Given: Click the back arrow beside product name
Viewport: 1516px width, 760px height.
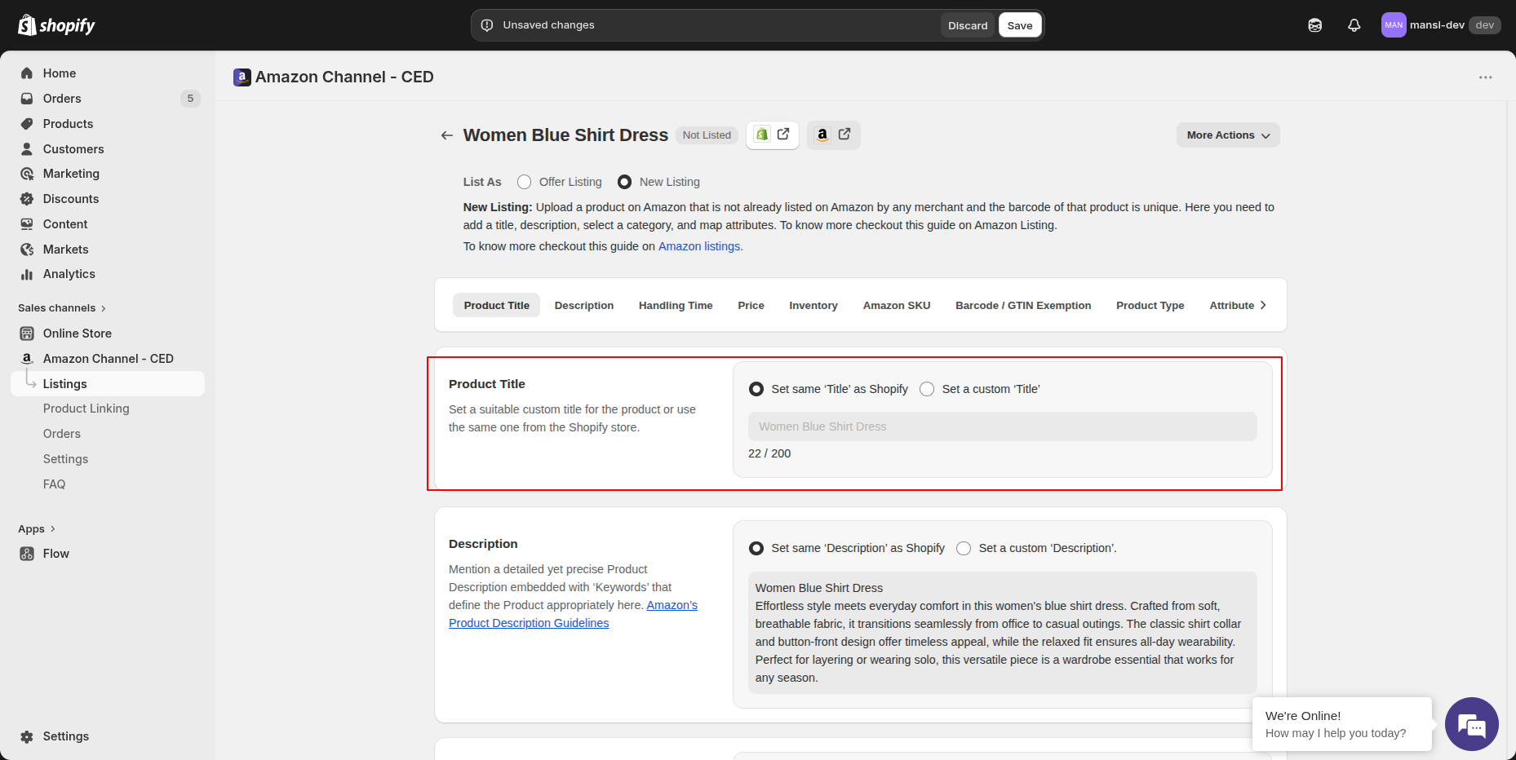Looking at the screenshot, I should [x=446, y=135].
